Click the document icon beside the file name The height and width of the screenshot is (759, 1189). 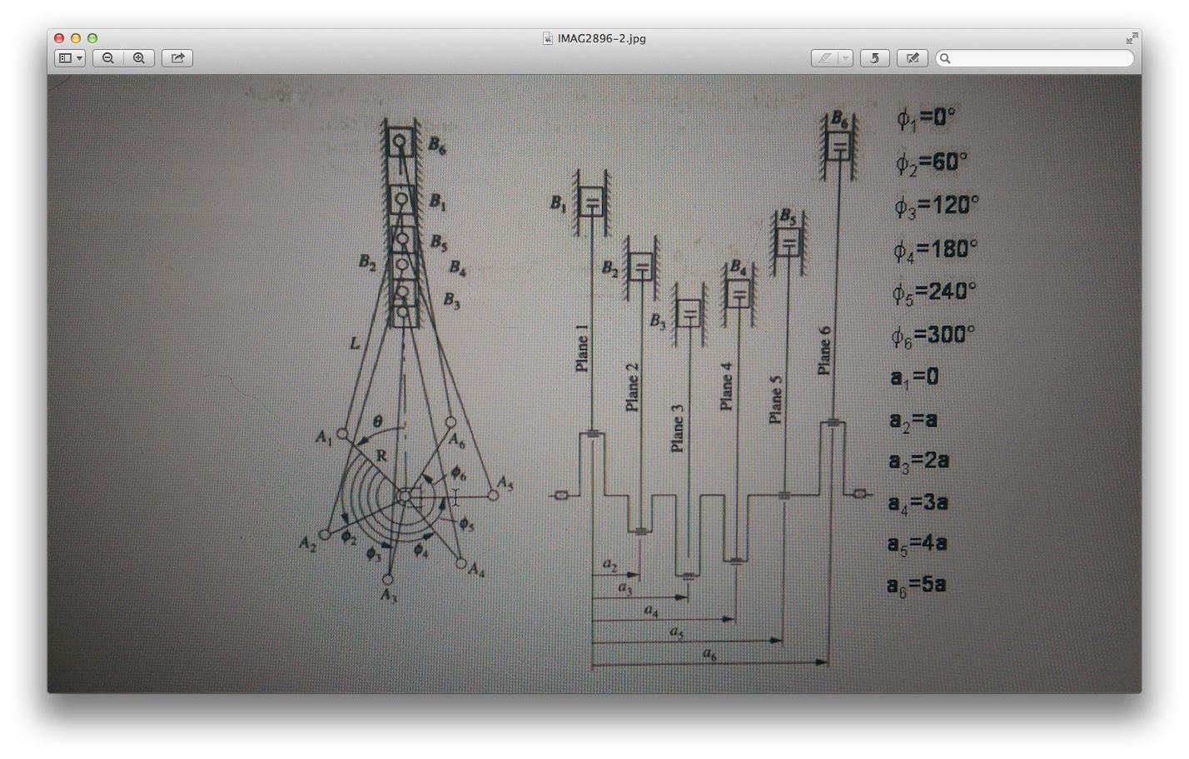coord(548,38)
